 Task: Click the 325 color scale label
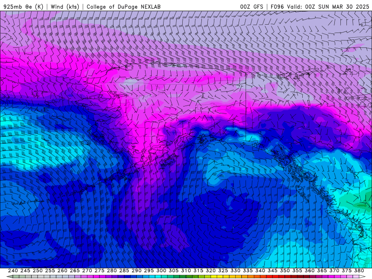tap(223, 271)
